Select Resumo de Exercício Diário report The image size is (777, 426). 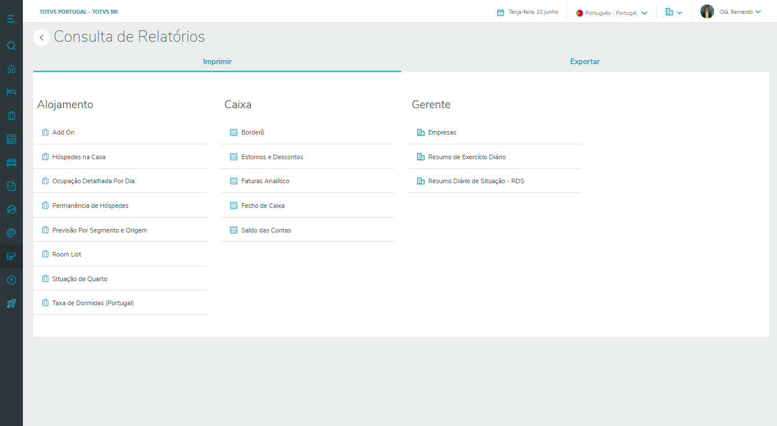tap(466, 157)
